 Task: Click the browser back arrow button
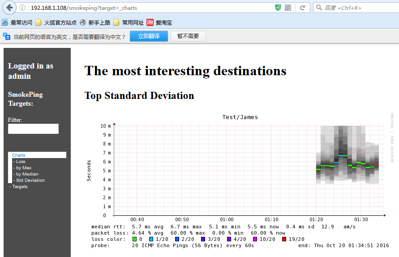pos(9,8)
